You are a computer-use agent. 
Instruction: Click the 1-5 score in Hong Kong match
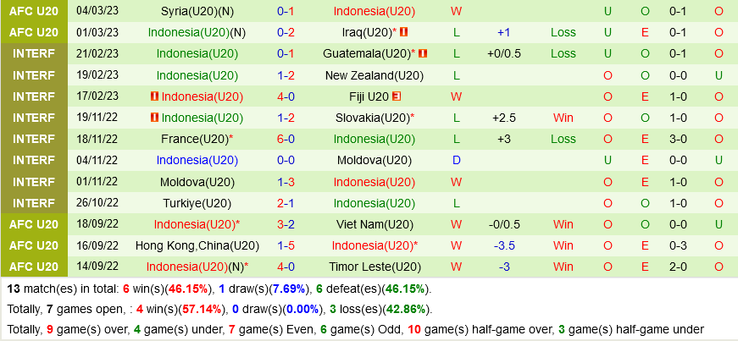(286, 245)
